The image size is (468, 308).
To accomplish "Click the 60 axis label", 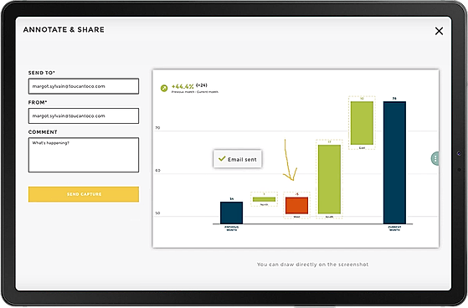I will (x=157, y=171).
